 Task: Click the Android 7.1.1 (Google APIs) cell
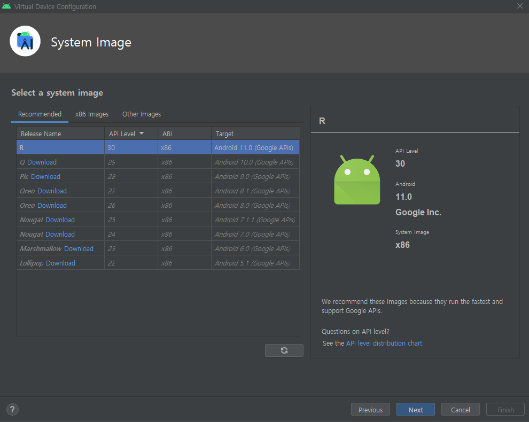click(x=255, y=220)
